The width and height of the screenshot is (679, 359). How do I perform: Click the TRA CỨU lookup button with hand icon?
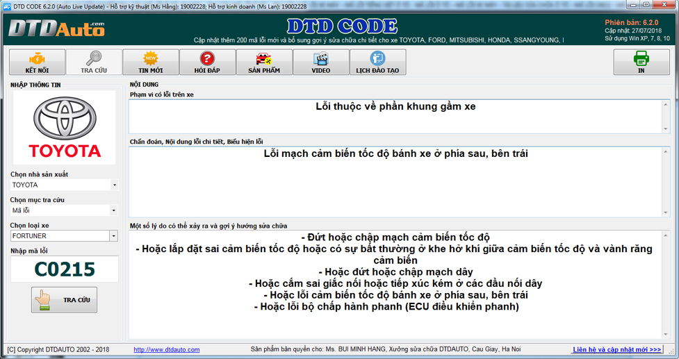(x=64, y=300)
